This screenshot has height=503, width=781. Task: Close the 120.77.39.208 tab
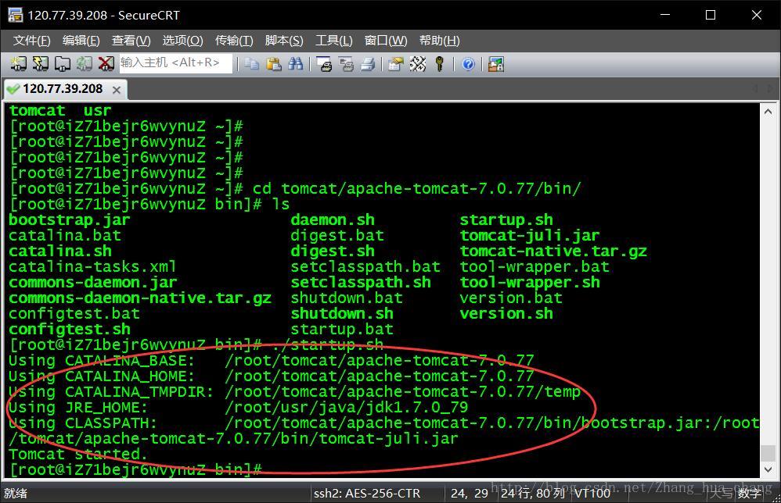click(117, 90)
